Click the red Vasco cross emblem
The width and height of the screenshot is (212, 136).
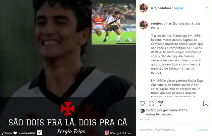68,108
